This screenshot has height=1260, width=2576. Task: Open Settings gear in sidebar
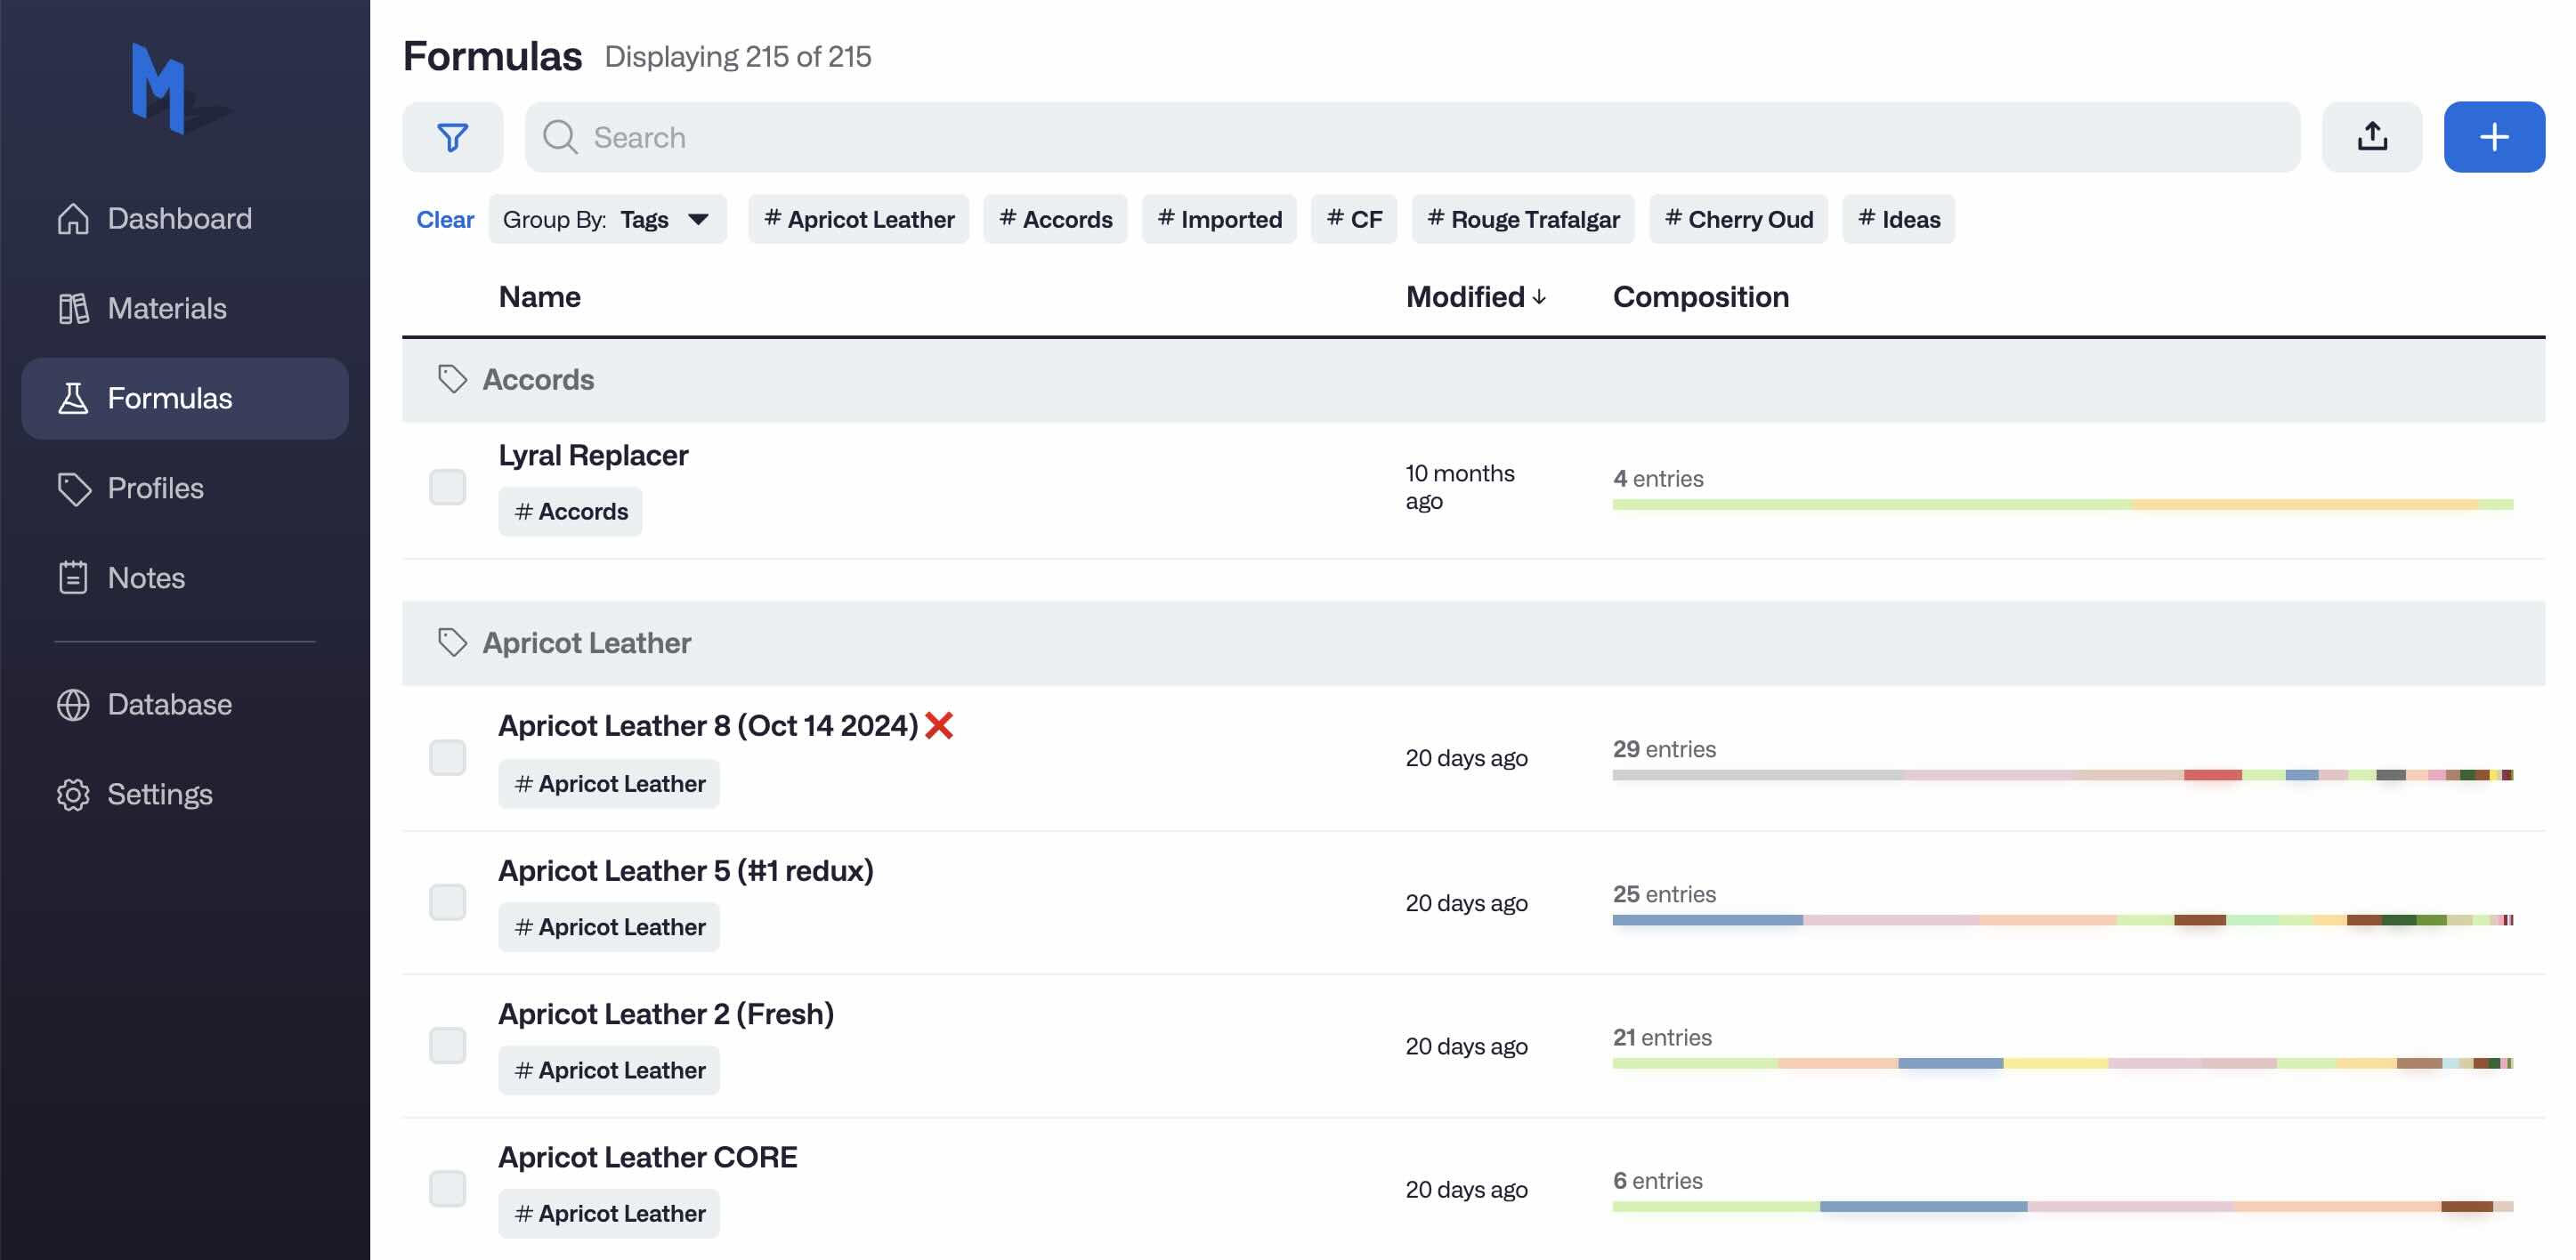(x=73, y=794)
